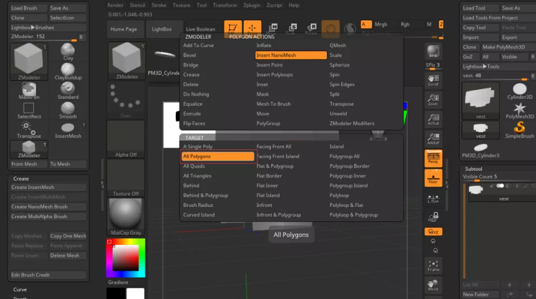Open the LightBox button
The width and height of the screenshot is (536, 299).
tap(161, 29)
